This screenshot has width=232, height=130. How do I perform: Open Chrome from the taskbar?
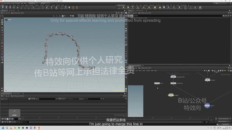click(x=35, y=128)
